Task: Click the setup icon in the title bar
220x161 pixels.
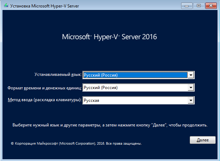Action: click(6, 6)
